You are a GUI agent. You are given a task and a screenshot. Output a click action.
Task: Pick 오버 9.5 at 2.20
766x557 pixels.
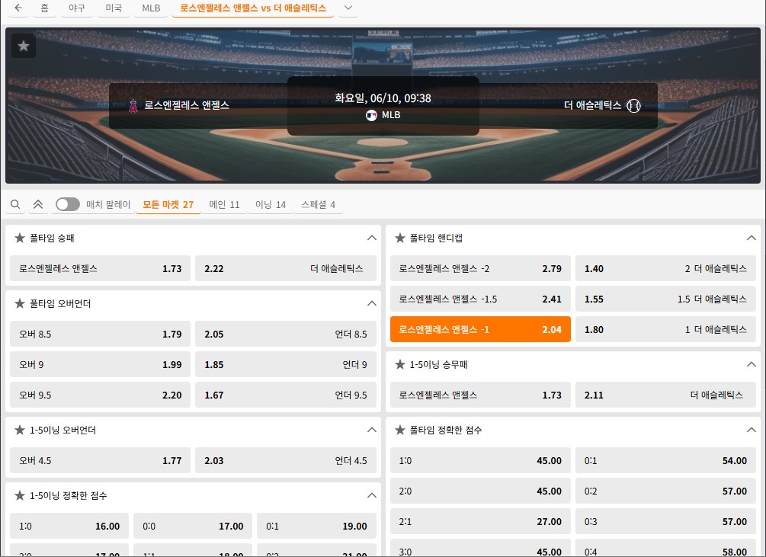[100, 395]
